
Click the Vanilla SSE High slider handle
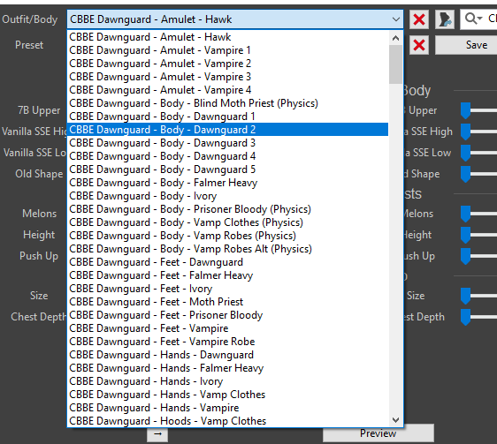466,132
